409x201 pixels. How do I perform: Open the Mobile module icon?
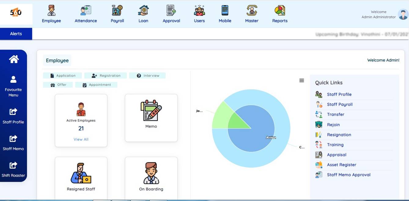(x=225, y=11)
